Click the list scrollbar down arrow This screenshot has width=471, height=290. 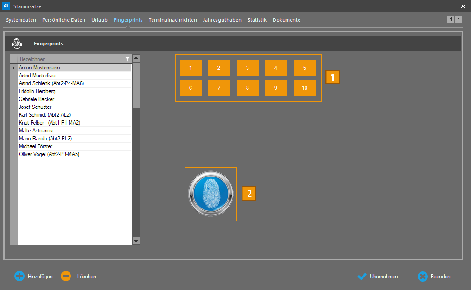[x=136, y=241]
